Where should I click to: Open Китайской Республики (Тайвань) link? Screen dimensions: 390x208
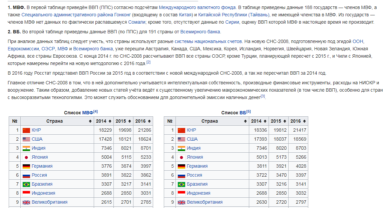234,15
